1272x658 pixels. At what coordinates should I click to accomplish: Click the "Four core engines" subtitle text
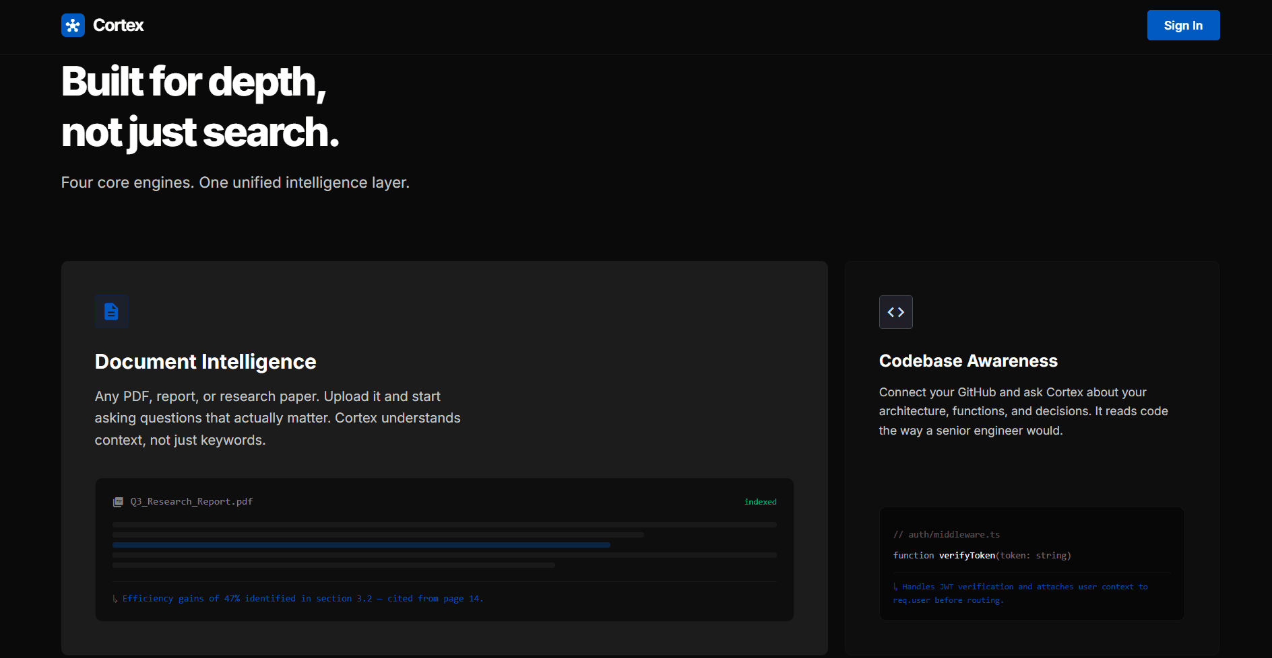(x=235, y=183)
